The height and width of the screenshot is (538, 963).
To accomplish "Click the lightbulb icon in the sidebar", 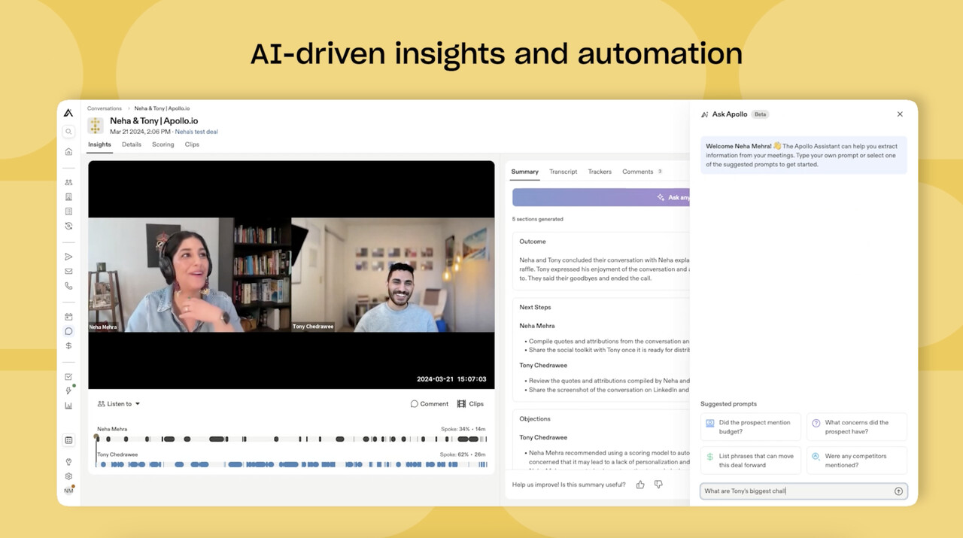I will [68, 462].
